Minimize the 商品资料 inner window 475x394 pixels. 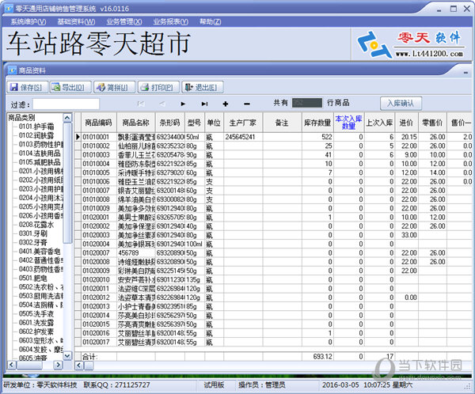tap(465, 73)
